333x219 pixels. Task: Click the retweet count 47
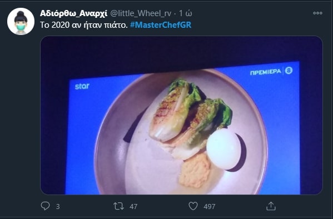coord(133,206)
